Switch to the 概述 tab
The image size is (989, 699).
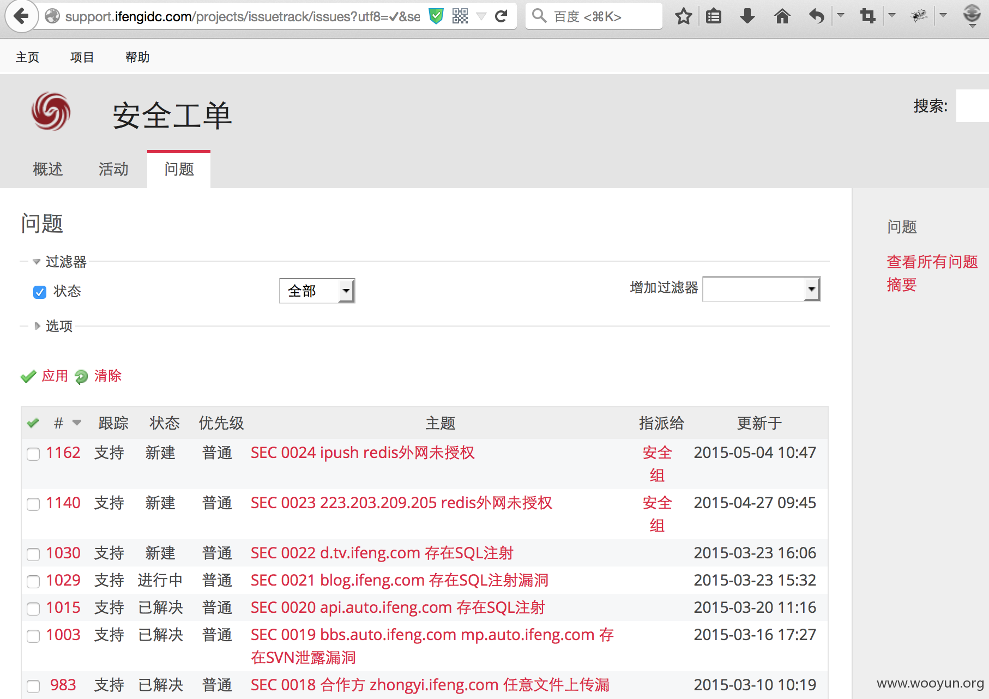click(48, 169)
